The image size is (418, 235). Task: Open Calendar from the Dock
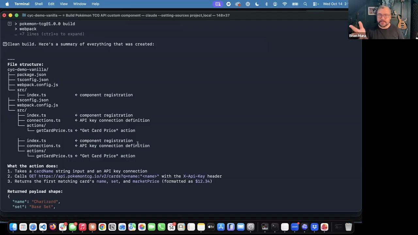[171, 227]
